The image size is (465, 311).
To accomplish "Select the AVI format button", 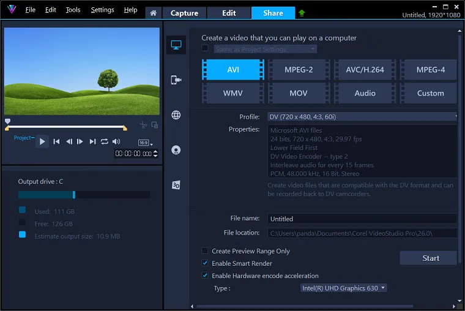I will tap(233, 70).
